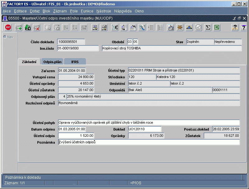
Task: Click the Účetní pohyb field
Action: tap(149, 122)
